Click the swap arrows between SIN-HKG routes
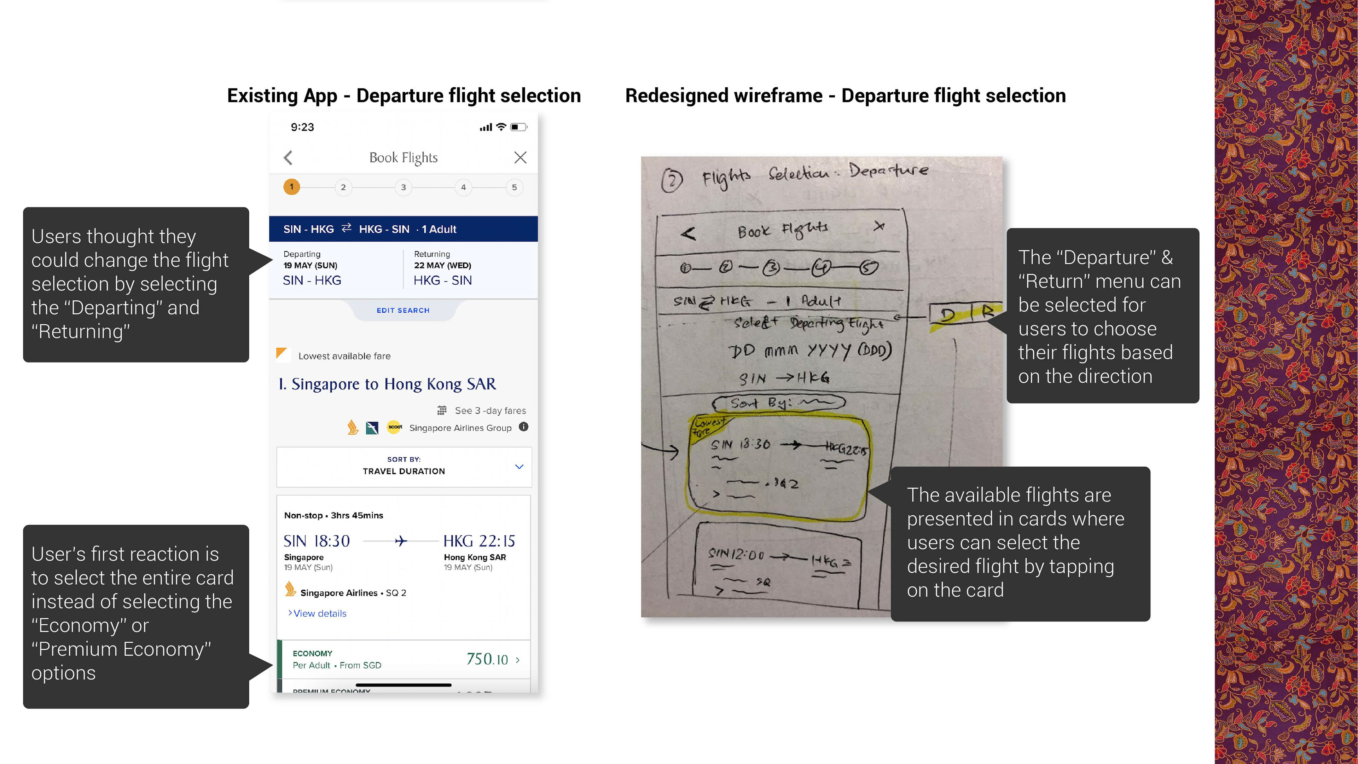 (x=346, y=228)
